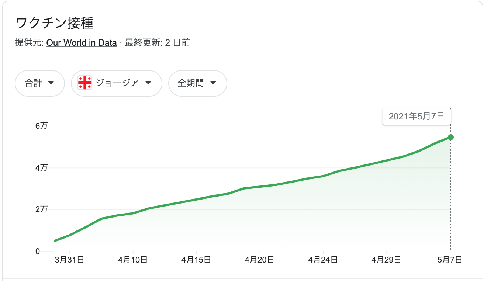Open the 合計 metric dropdown
484x281 pixels.
tap(40, 83)
